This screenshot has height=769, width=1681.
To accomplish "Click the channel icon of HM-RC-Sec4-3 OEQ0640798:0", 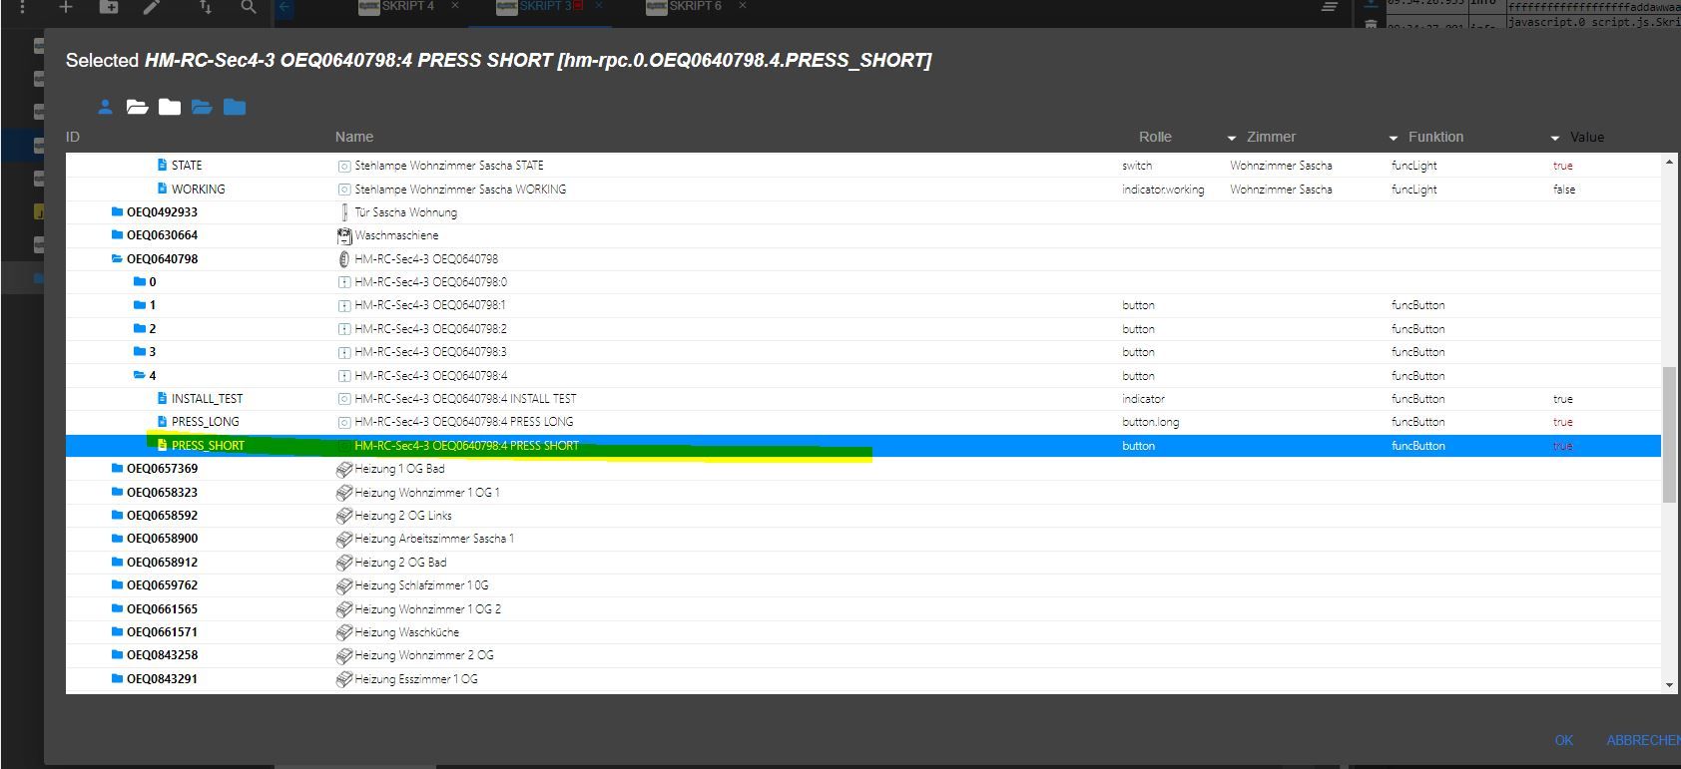I will (344, 282).
